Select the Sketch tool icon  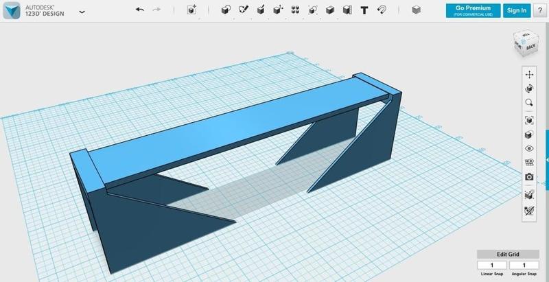242,10
